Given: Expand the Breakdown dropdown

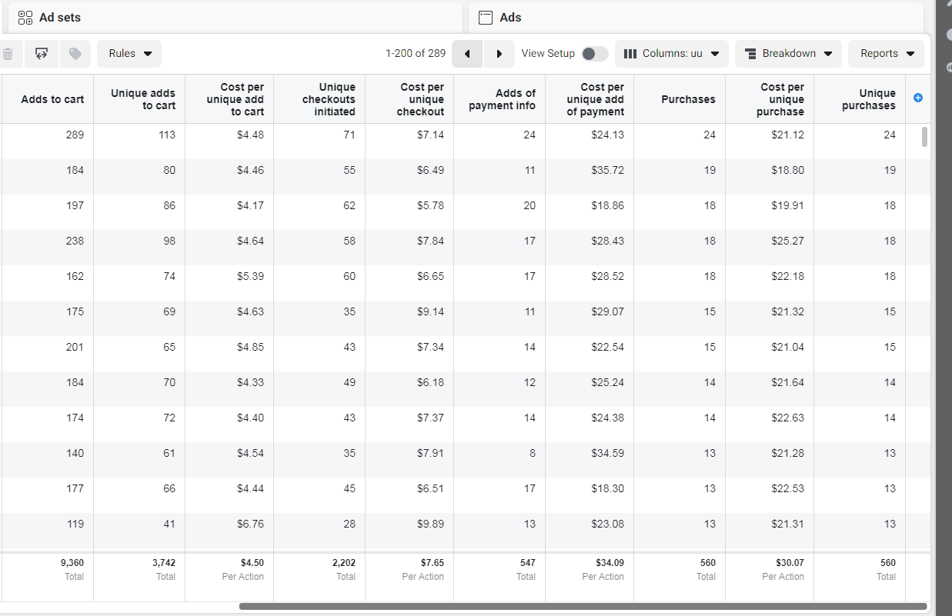Looking at the screenshot, I should (789, 54).
